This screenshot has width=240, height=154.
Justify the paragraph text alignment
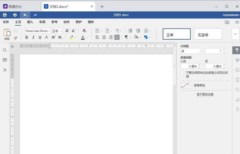point(117,37)
